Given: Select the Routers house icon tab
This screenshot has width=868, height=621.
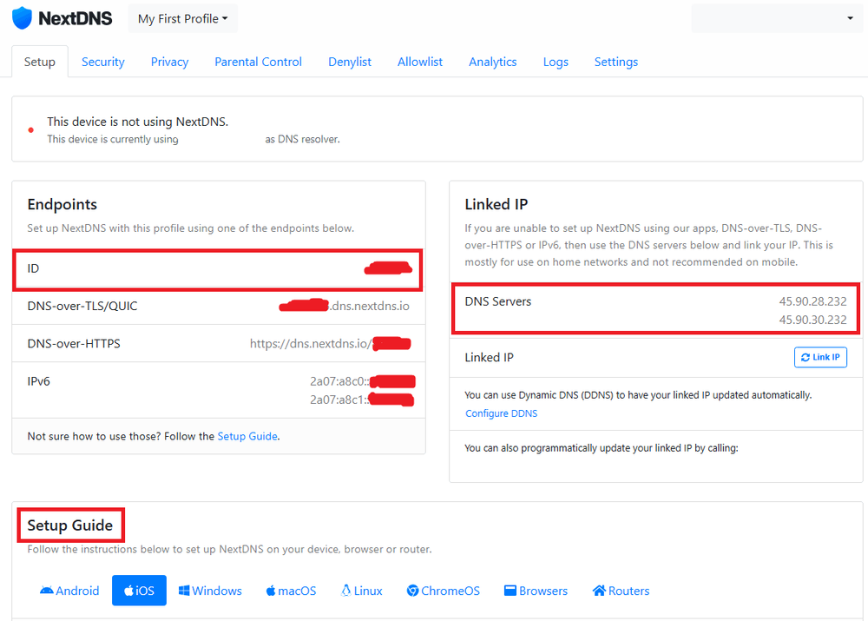Looking at the screenshot, I should [x=621, y=591].
